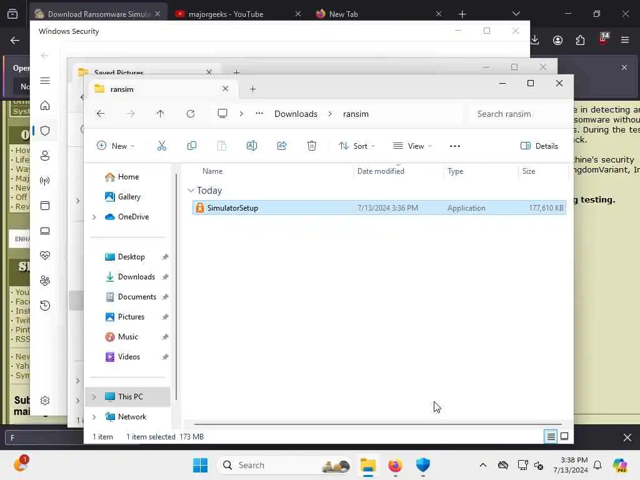Switch to large thumbnails view in status bar
This screenshot has height=480, width=640.
click(x=564, y=437)
